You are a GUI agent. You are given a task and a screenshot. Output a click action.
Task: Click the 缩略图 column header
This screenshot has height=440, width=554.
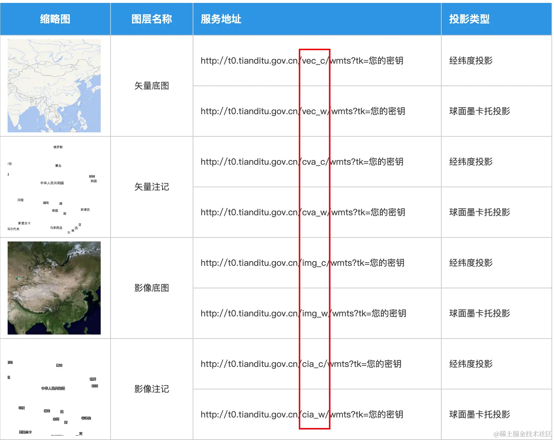point(55,19)
